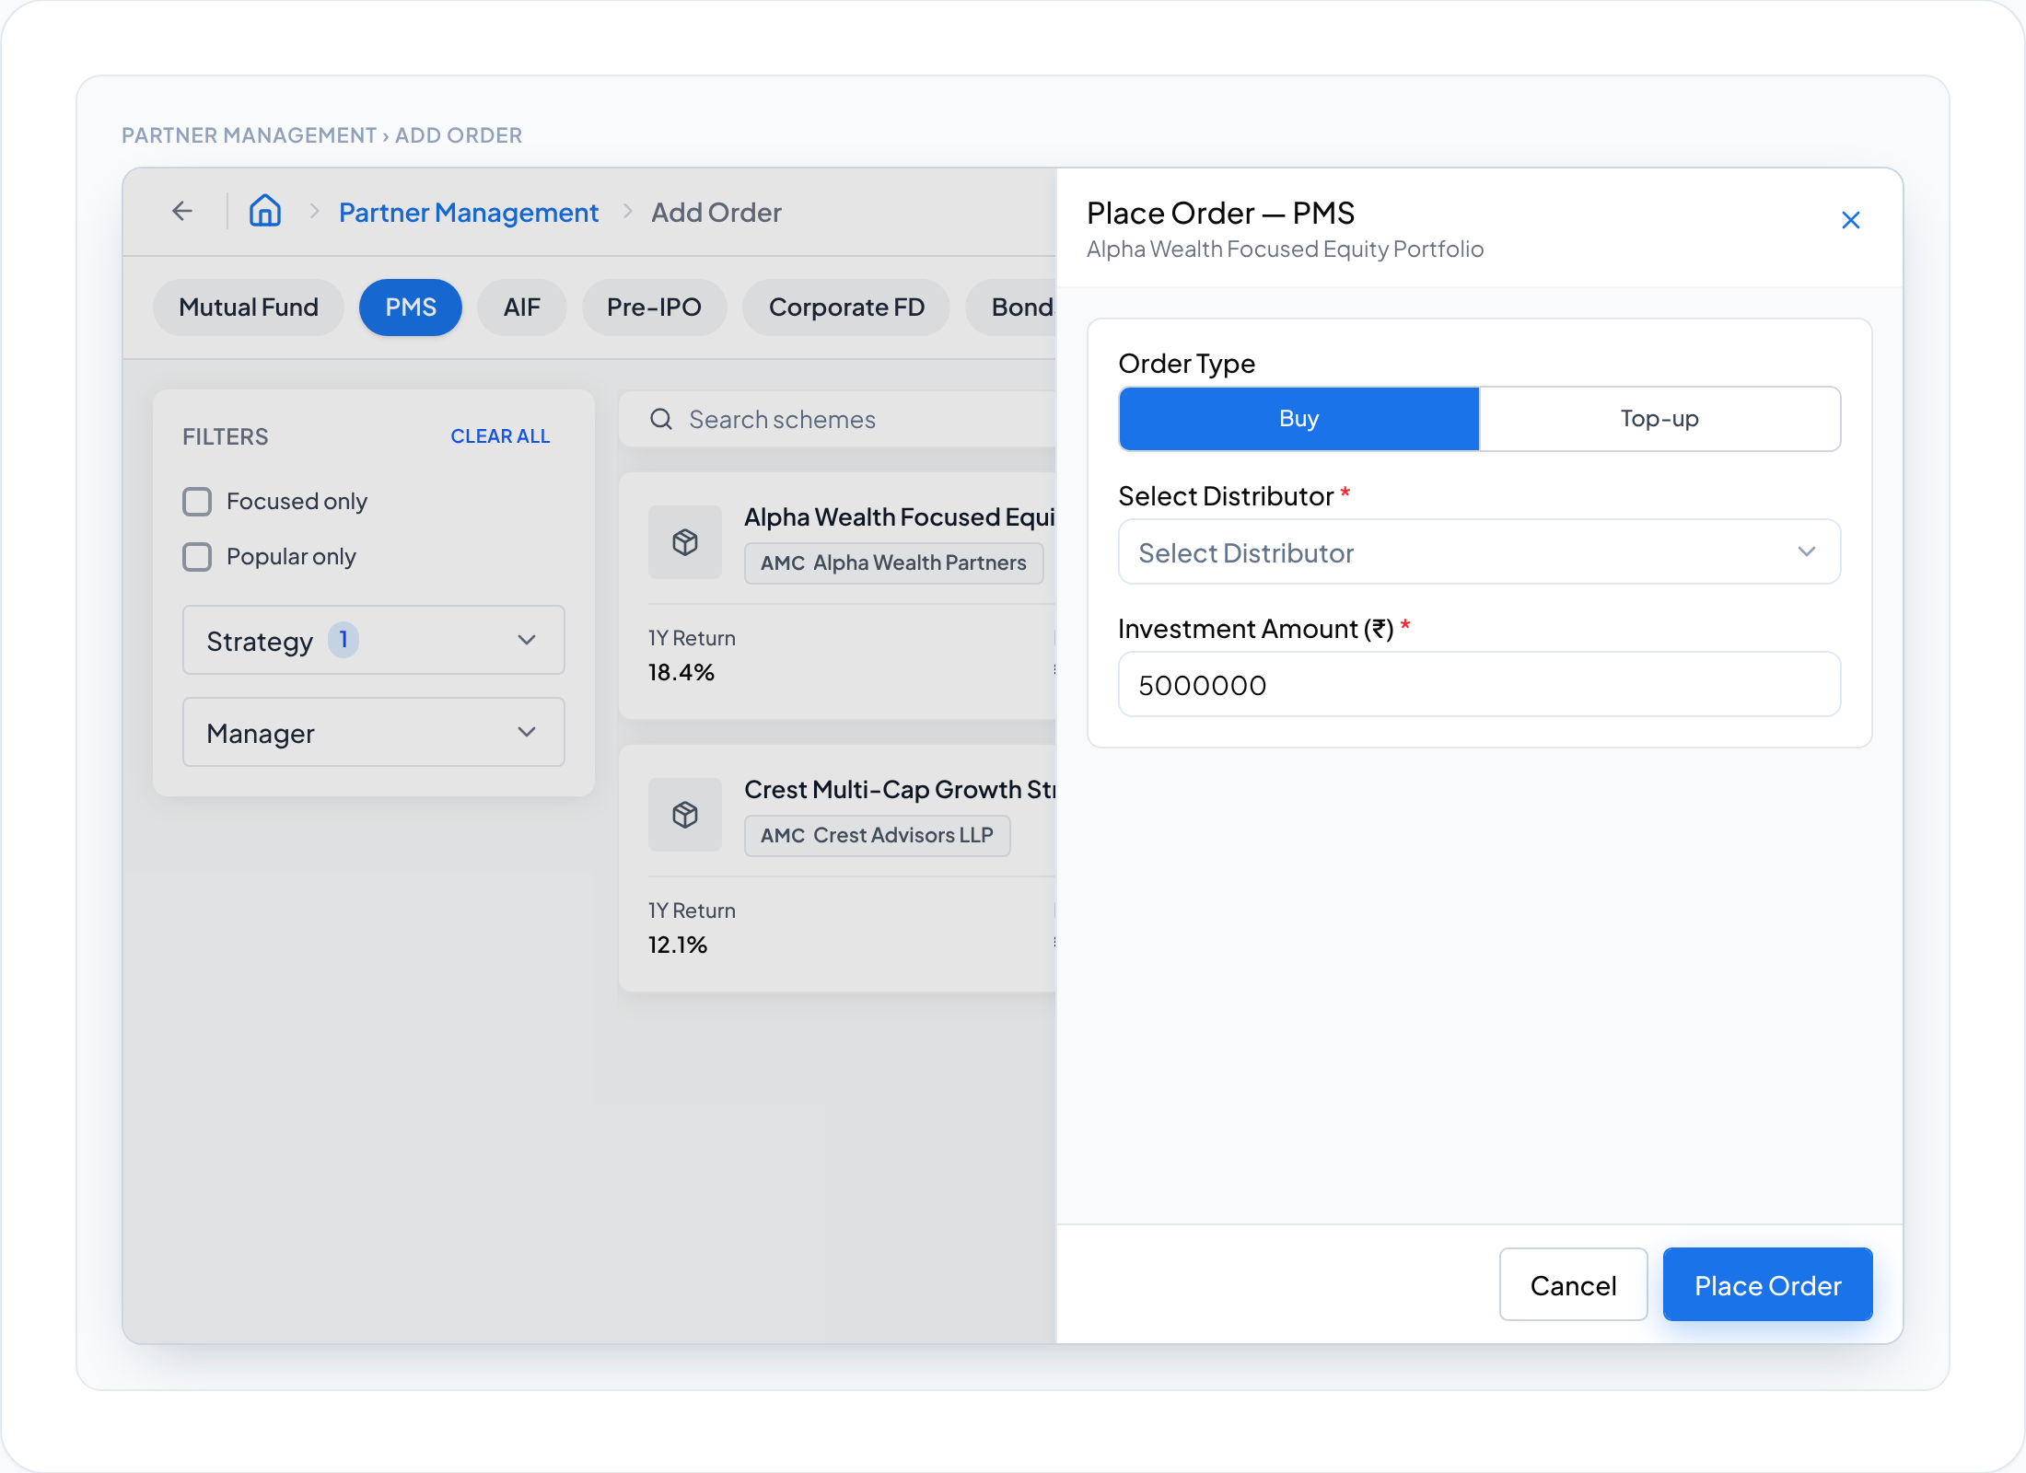Click the 12.1% return value
Viewport: 2026px width, 1473px height.
click(678, 945)
